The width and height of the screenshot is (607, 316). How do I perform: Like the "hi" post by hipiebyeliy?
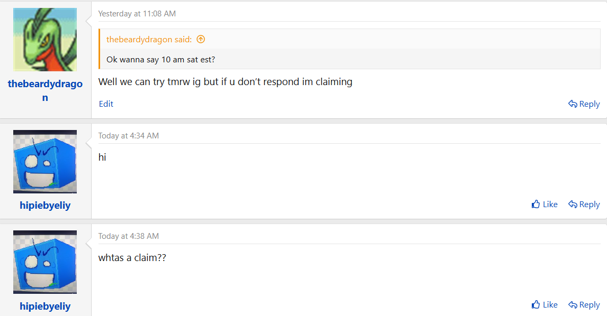[x=544, y=205]
